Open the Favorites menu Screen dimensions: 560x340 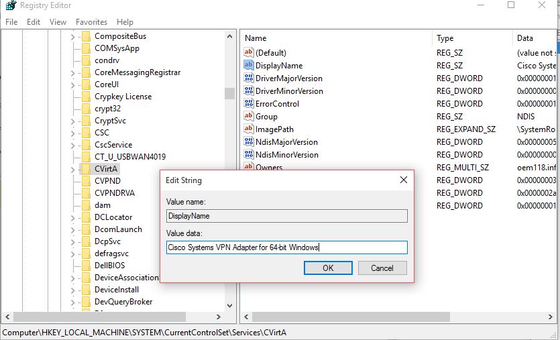pyautogui.click(x=91, y=21)
